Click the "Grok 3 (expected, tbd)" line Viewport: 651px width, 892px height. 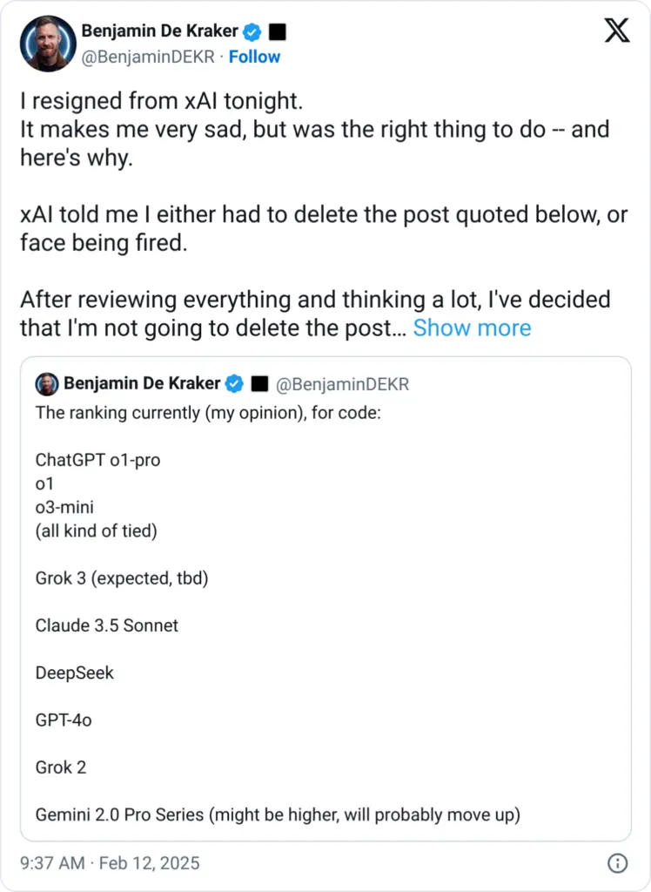122,578
